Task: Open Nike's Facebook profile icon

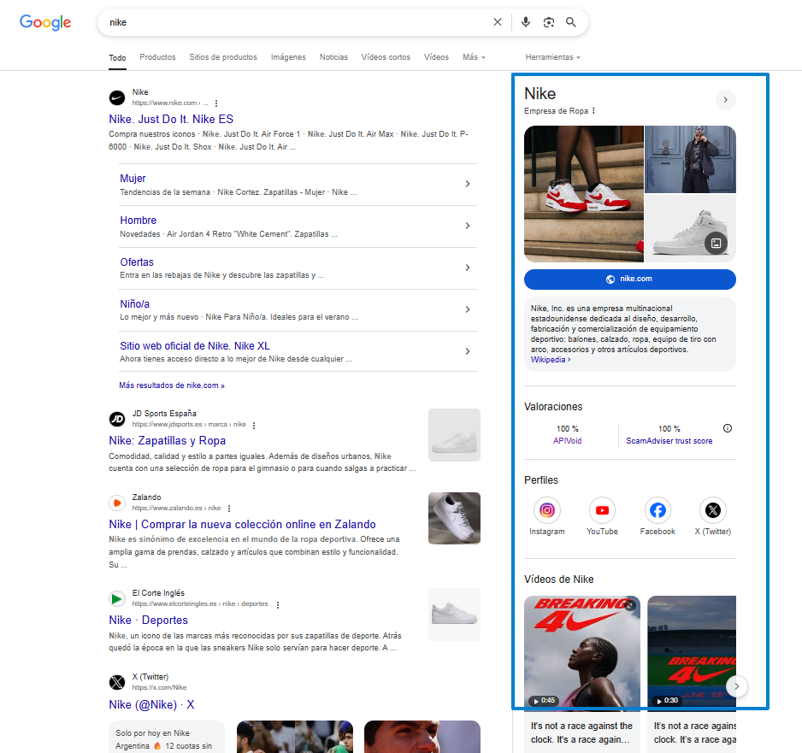Action: pyautogui.click(x=657, y=509)
